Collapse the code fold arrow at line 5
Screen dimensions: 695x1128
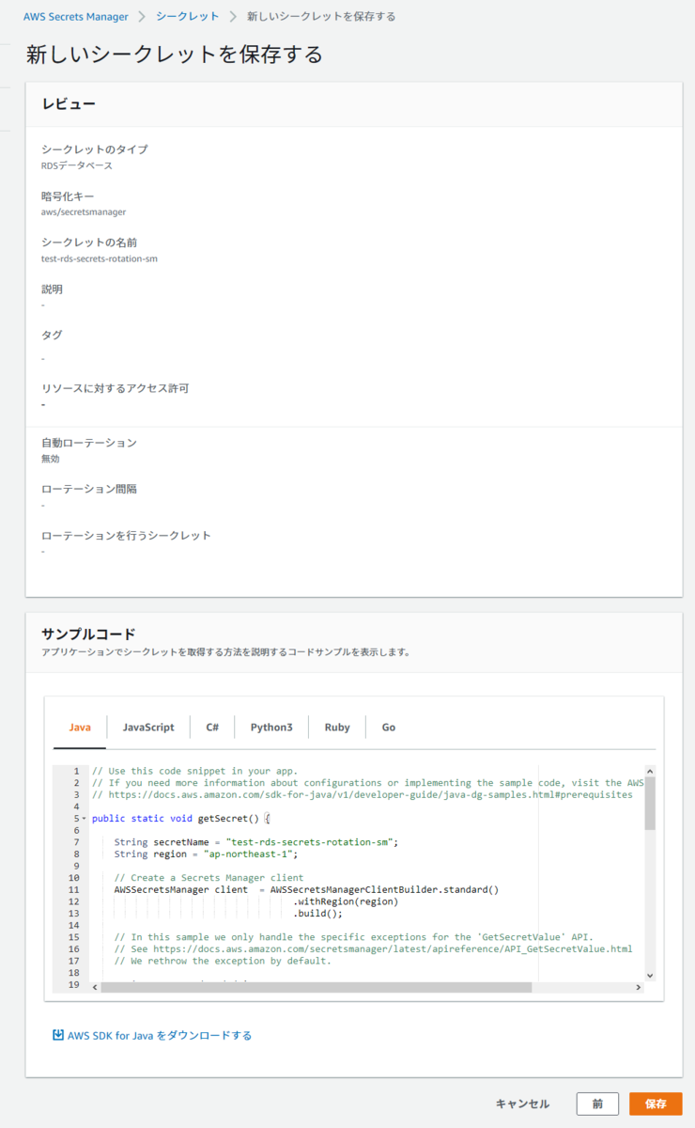point(84,819)
